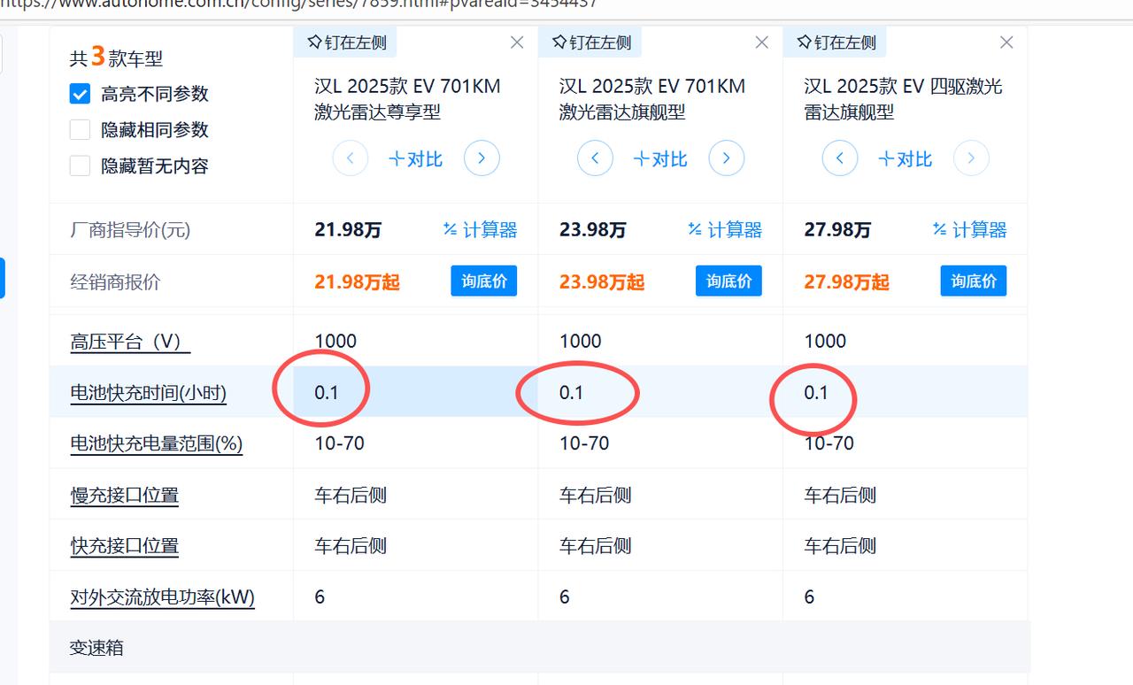1133x685 pixels.
Task: Open the 电池快充时间(小时) parameter explanation
Action: [x=149, y=393]
